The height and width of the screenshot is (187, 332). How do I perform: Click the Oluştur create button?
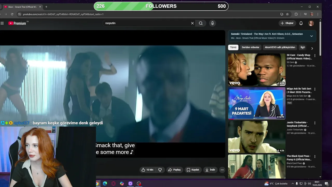coord(287,23)
